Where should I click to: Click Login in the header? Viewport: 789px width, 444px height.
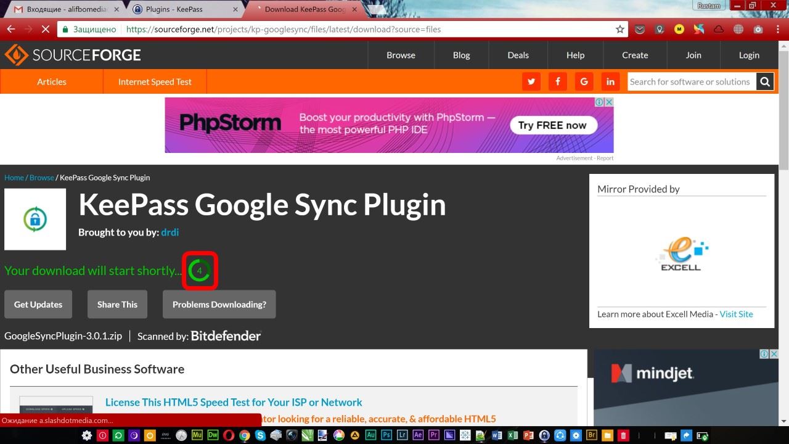tap(749, 55)
